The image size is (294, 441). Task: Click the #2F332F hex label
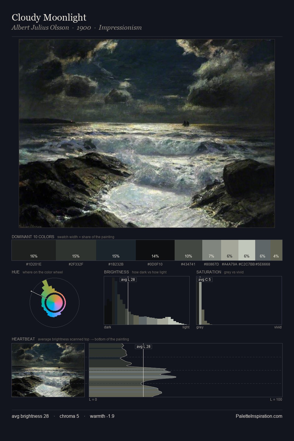(x=76, y=264)
